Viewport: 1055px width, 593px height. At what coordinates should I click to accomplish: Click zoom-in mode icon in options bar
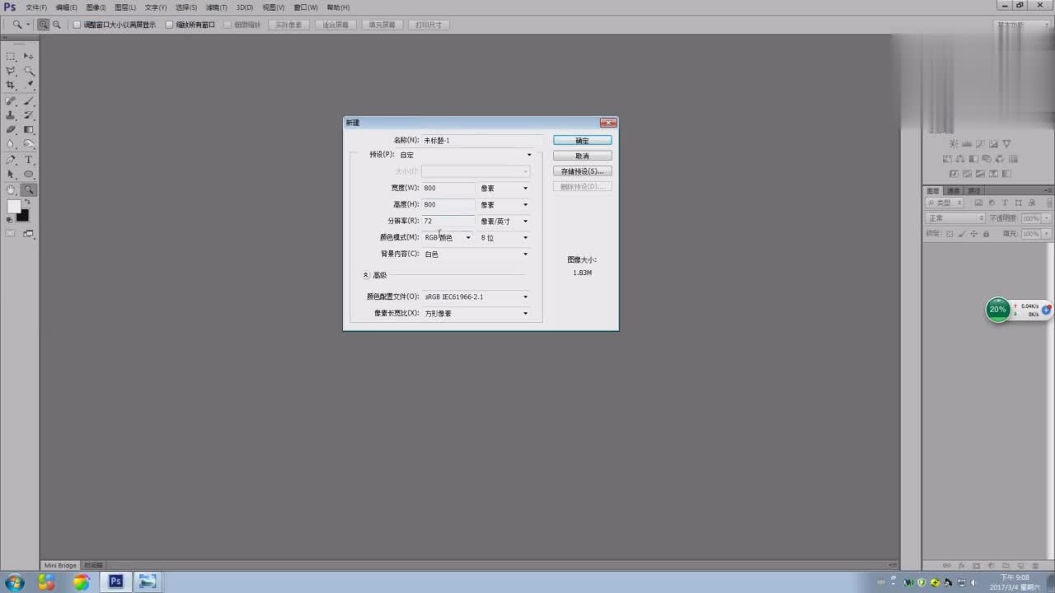[x=43, y=25]
